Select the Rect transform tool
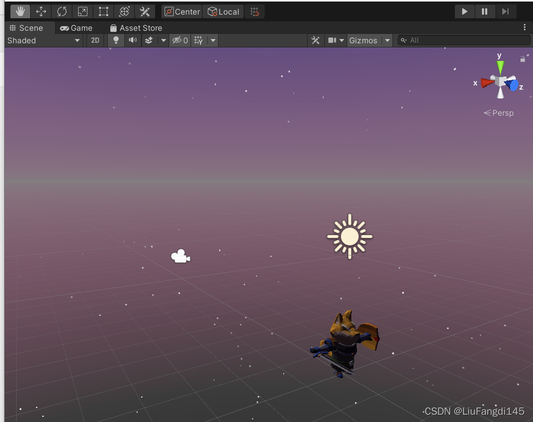The height and width of the screenshot is (422, 533). (x=104, y=11)
